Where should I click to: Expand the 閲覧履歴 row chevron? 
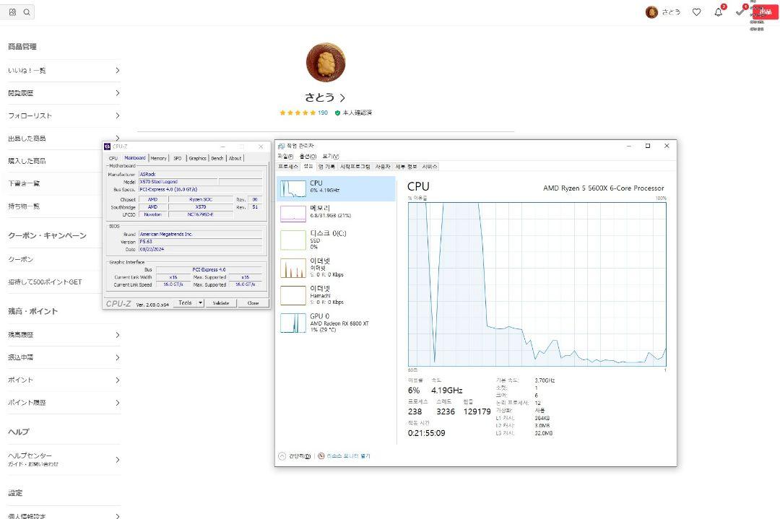118,93
